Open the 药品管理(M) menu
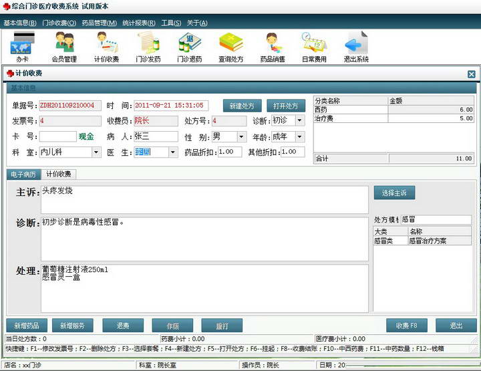The image size is (481, 371). point(100,23)
